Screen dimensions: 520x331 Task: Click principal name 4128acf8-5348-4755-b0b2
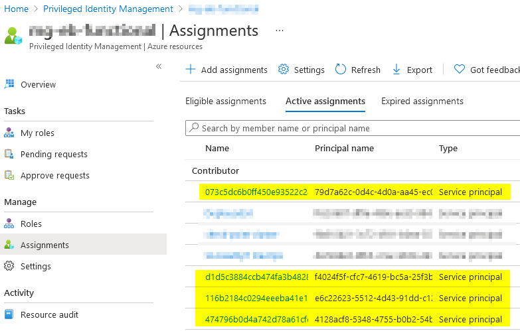[373, 319]
